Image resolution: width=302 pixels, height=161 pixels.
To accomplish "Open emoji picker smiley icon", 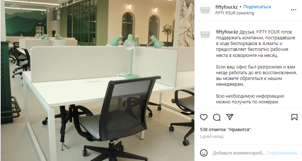I will tap(204, 153).
